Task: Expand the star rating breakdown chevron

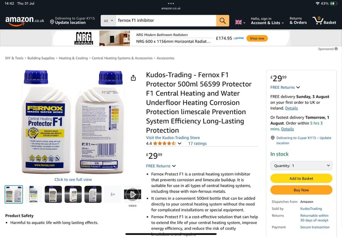Action: point(179,143)
